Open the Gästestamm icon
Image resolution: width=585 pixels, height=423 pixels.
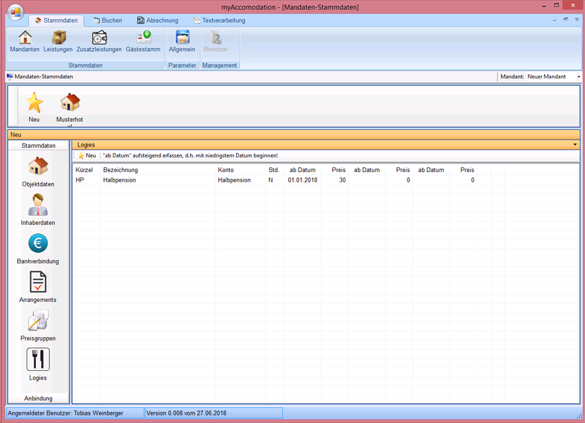tap(143, 41)
